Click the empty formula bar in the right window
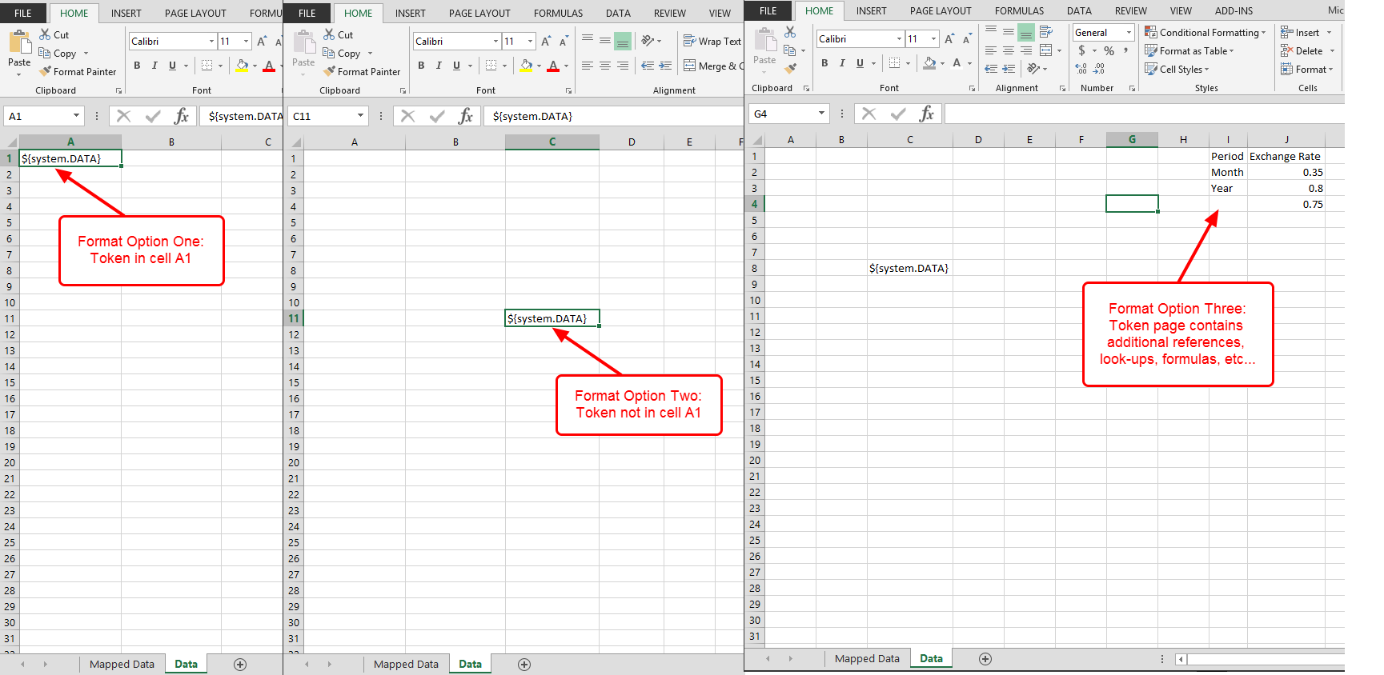1384x675 pixels. [1145, 114]
